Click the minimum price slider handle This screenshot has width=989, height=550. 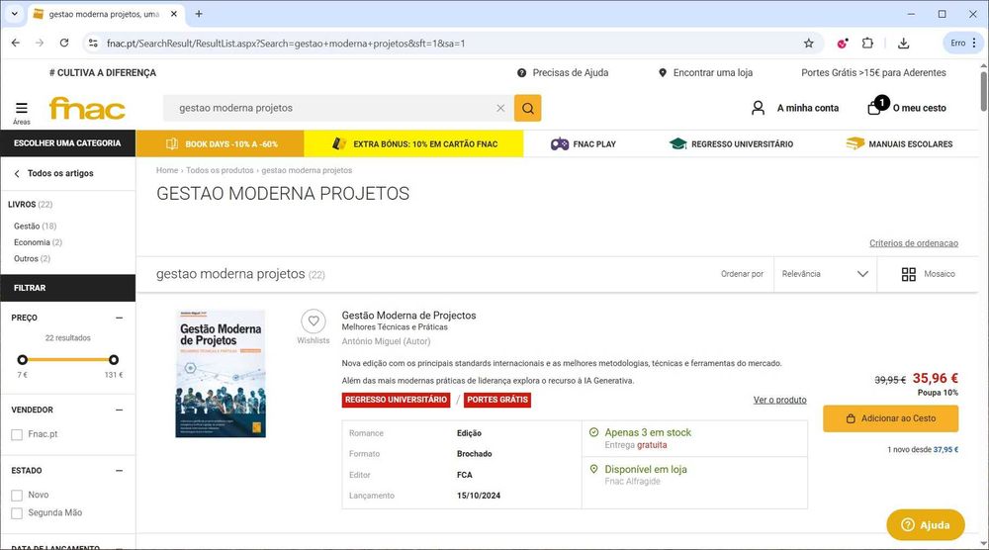[23, 359]
